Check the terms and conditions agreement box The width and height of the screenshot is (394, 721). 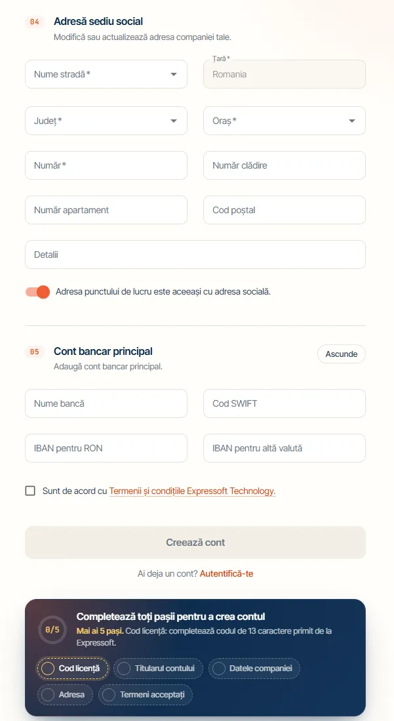pyautogui.click(x=30, y=491)
